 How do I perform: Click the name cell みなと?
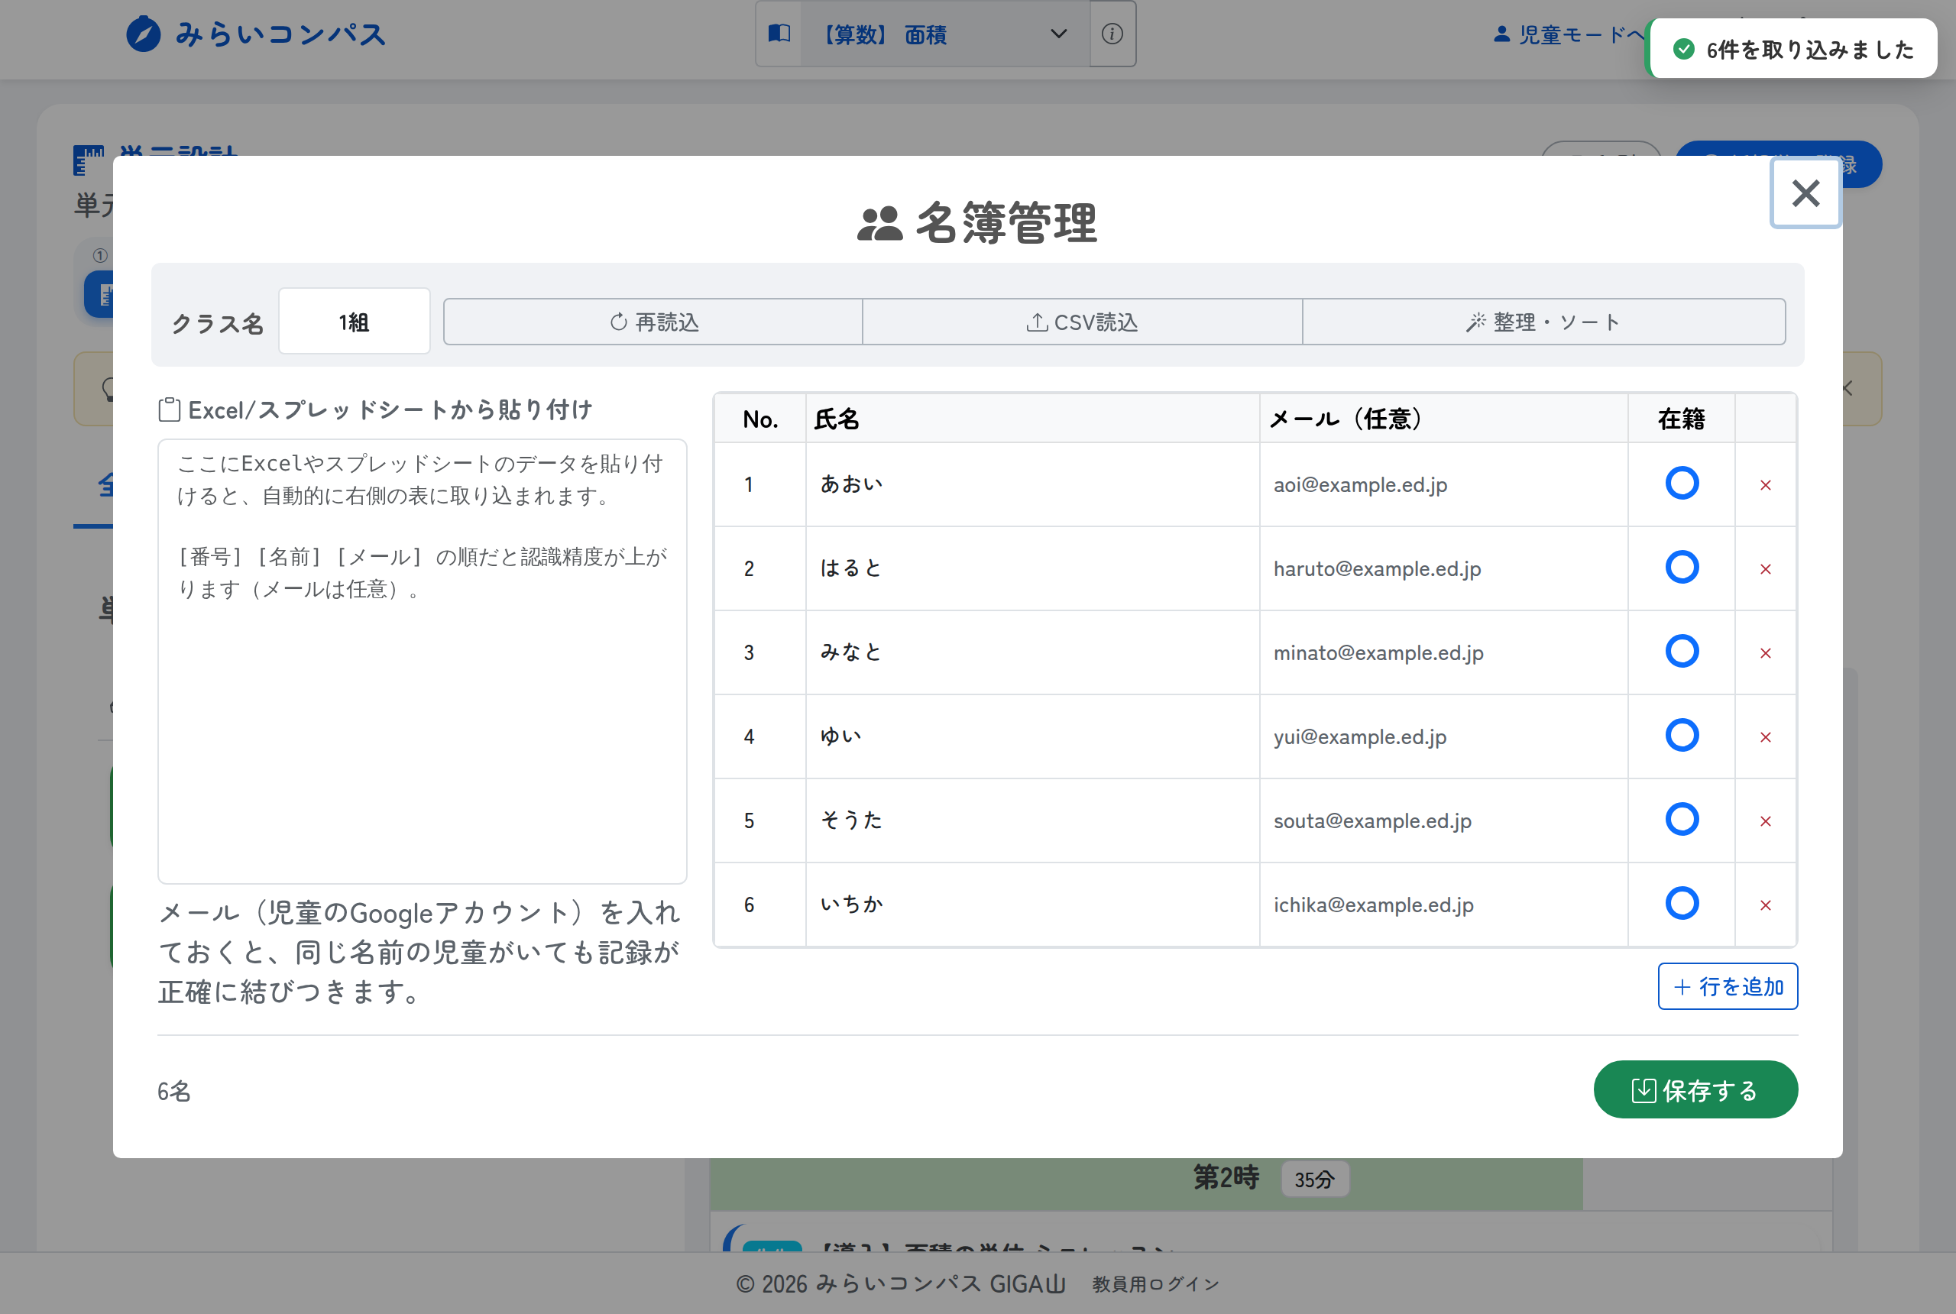point(1032,652)
